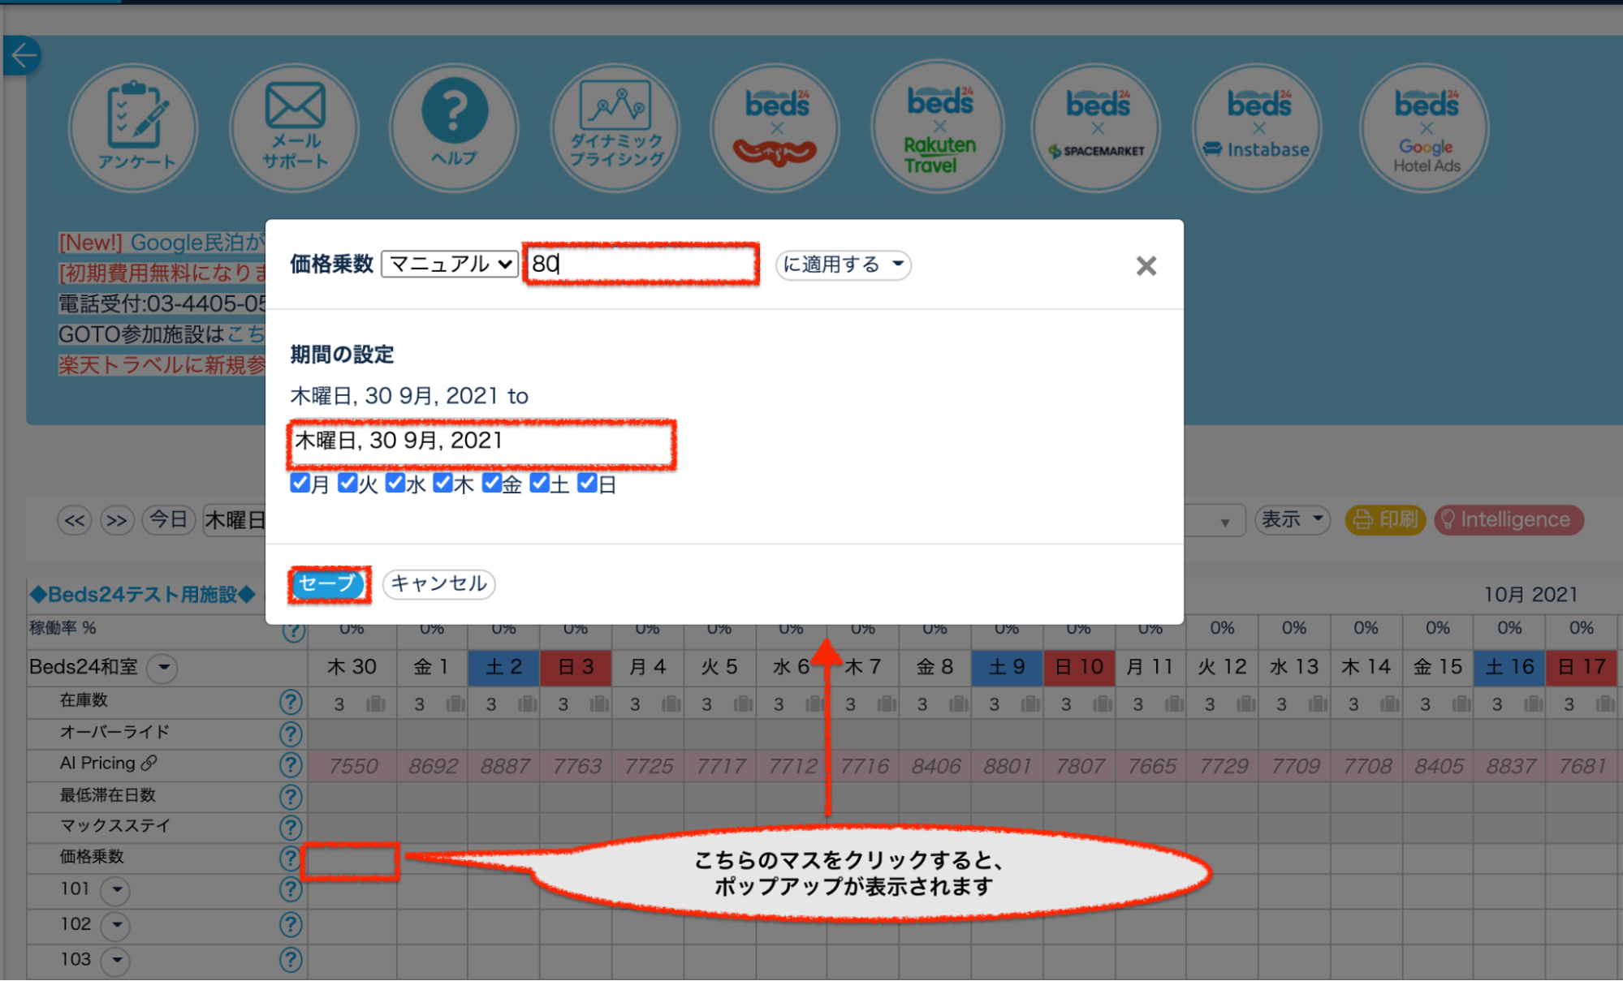This screenshot has height=981, width=1623.
Task: Toggle the 土 weekday checkbox
Action: click(539, 484)
